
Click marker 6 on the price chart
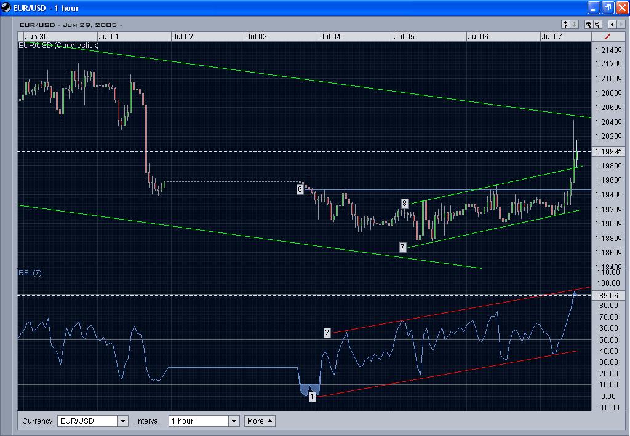[300, 189]
